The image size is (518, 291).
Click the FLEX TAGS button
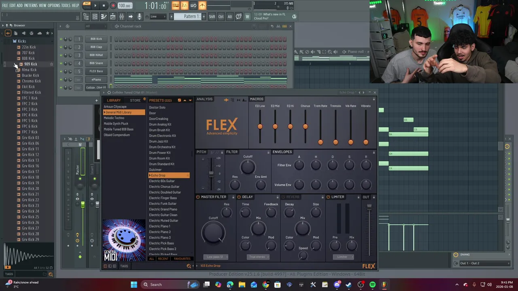tap(124, 266)
